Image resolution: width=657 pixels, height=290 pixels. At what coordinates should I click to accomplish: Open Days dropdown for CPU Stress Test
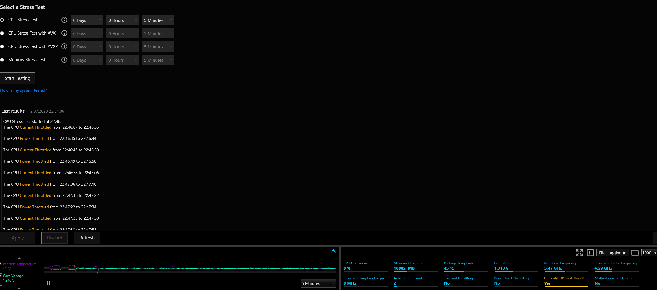(87, 20)
